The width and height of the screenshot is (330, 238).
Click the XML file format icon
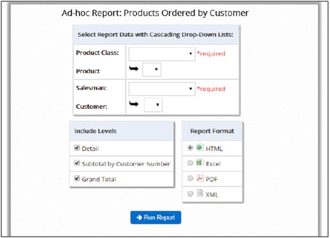200,193
